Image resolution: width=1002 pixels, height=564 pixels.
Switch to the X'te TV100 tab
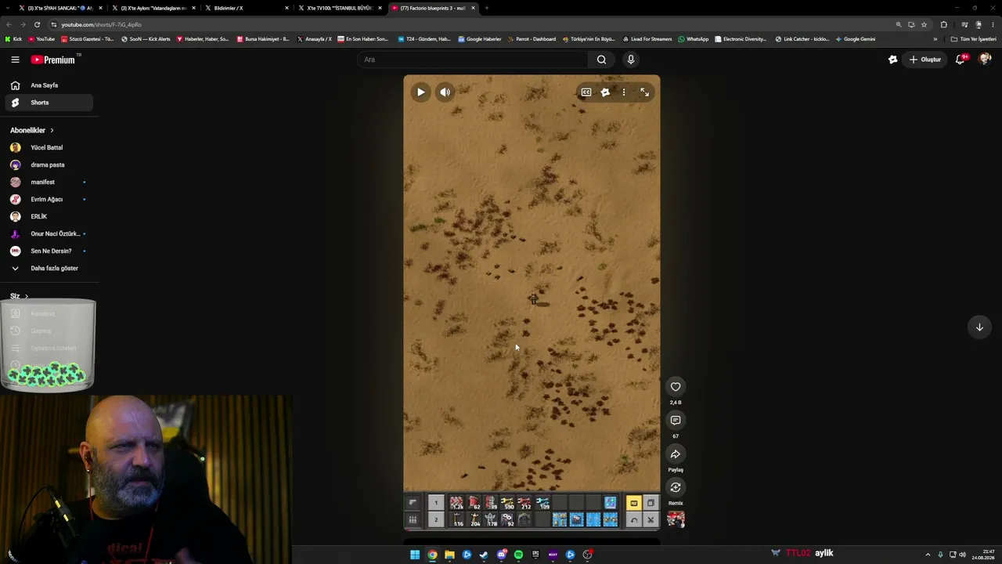pos(341,8)
